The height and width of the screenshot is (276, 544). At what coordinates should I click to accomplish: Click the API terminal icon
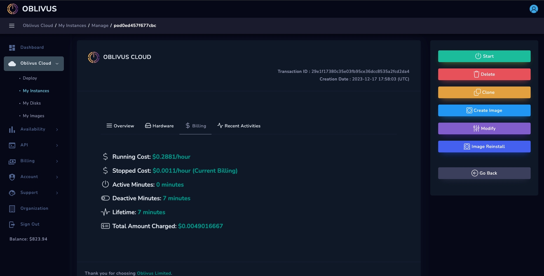point(12,145)
